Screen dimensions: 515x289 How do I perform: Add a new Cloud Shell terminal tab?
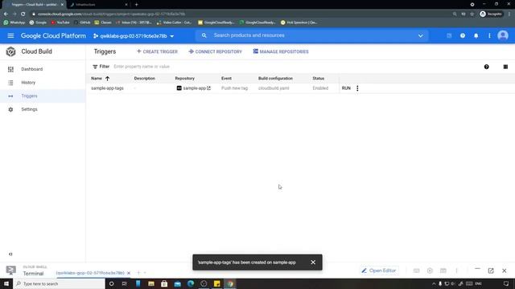[x=138, y=273]
